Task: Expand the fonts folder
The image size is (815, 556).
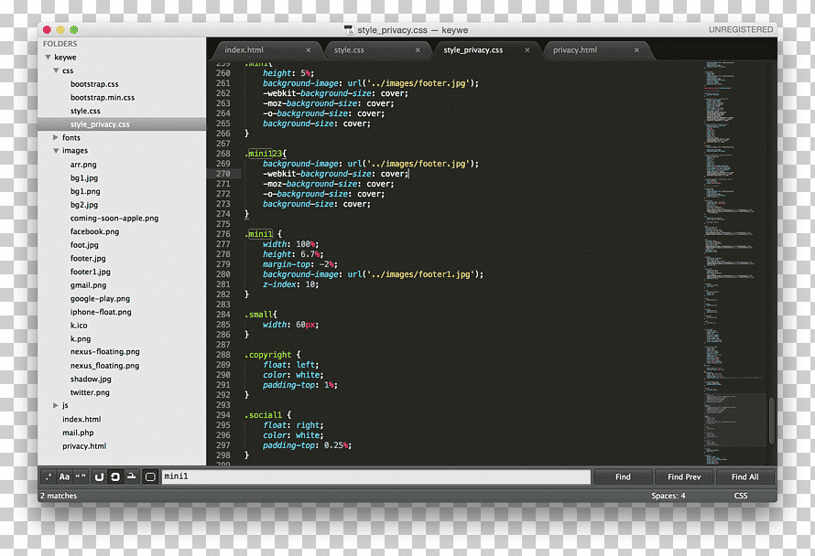Action: (56, 137)
